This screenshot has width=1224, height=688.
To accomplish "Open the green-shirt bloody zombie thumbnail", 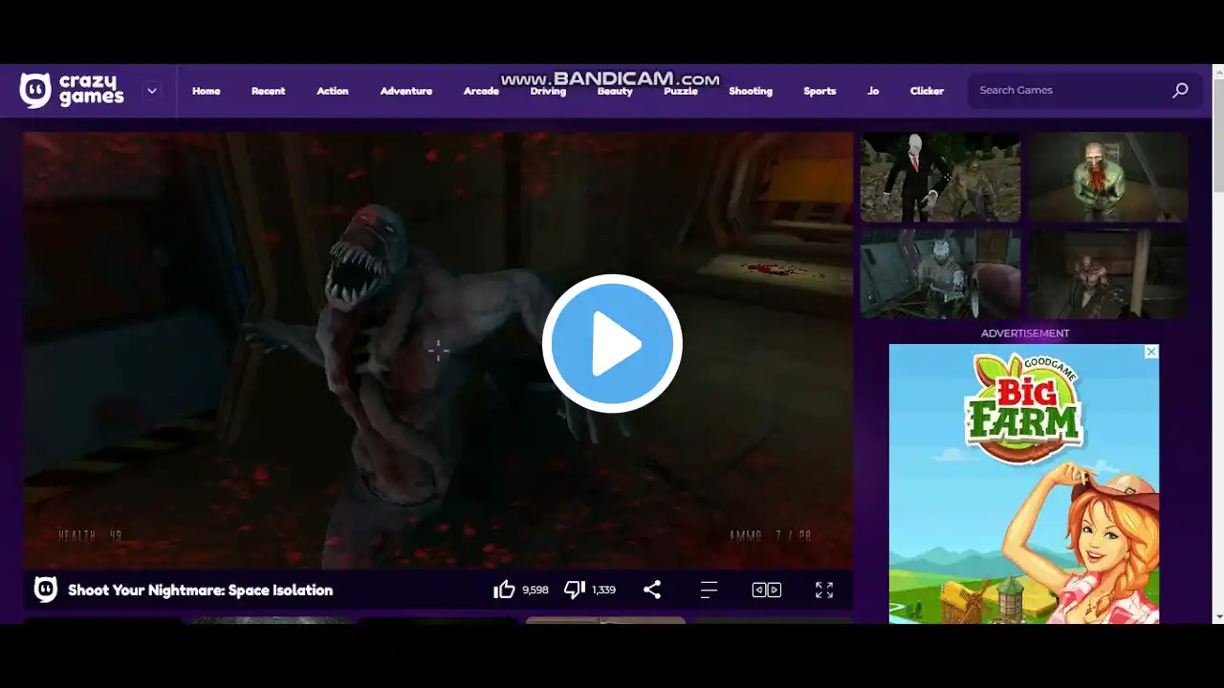I will coord(1108,177).
